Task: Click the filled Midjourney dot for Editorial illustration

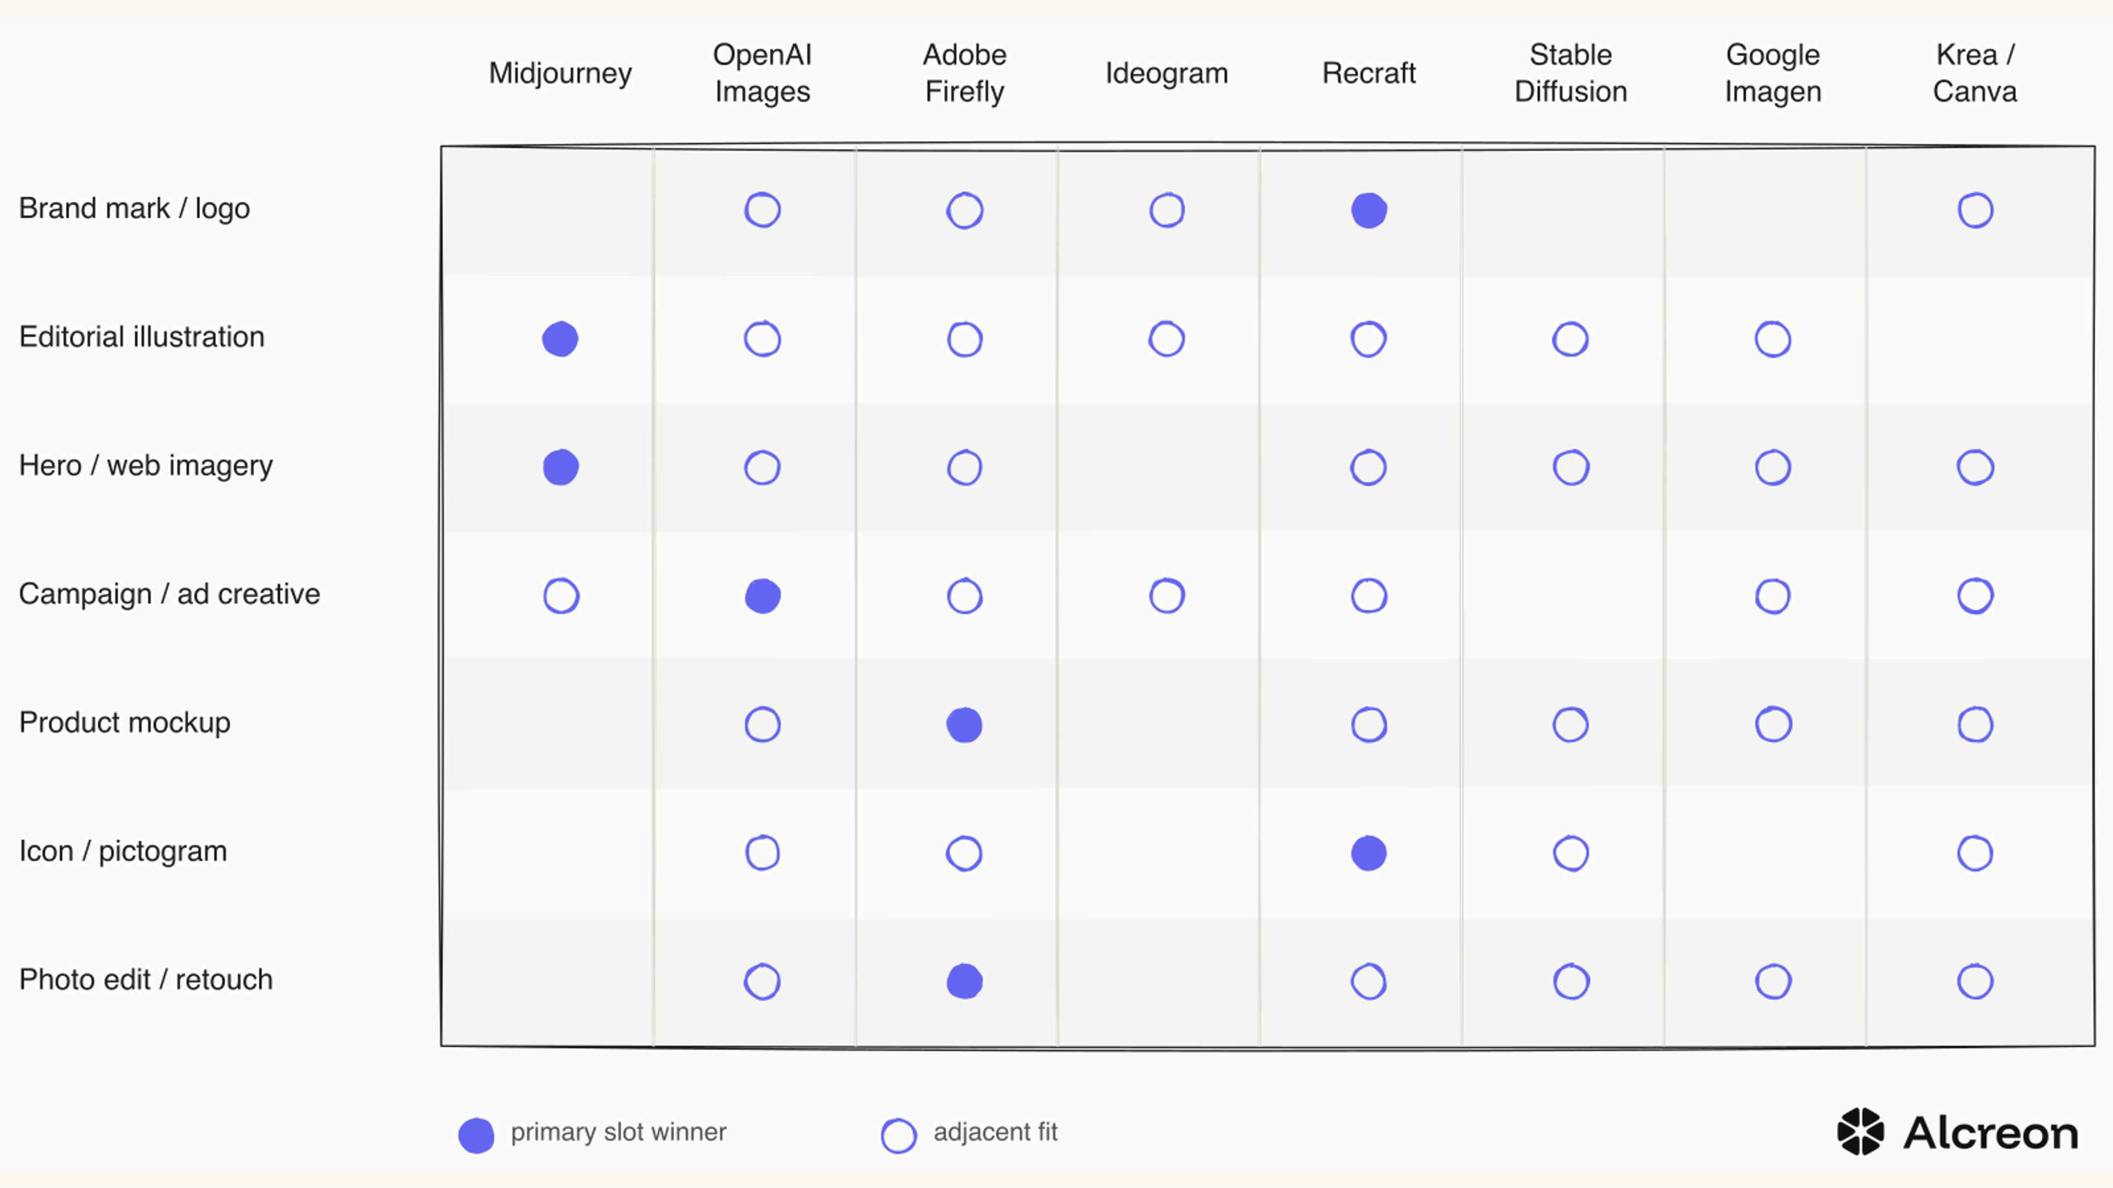Action: click(x=560, y=339)
